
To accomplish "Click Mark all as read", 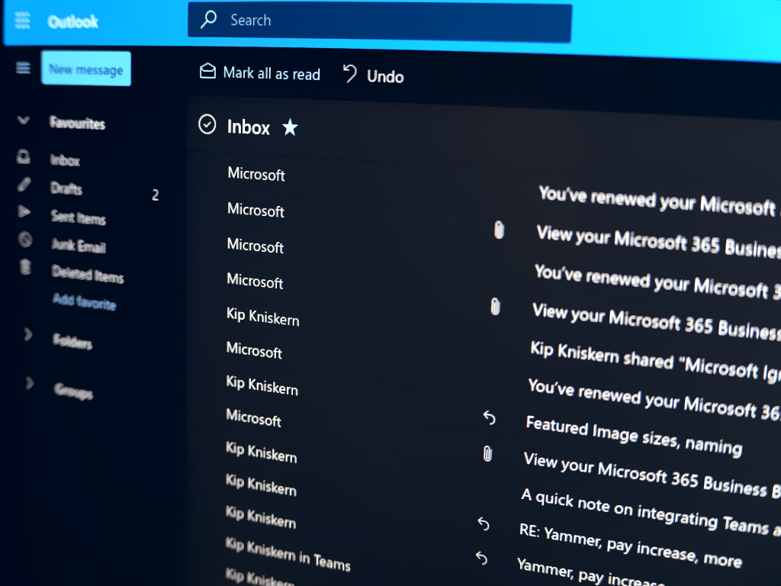I will (272, 74).
